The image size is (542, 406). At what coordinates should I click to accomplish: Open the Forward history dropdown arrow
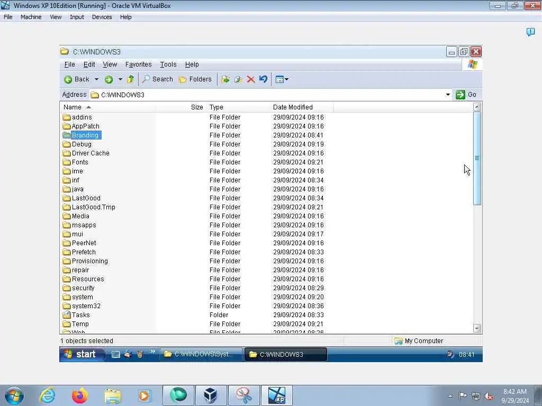(120, 79)
